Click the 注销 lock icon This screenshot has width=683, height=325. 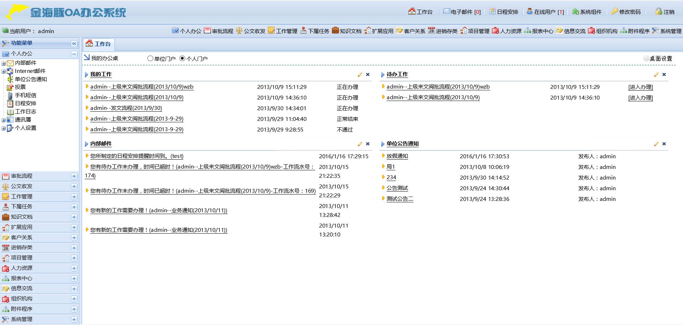coord(659,11)
